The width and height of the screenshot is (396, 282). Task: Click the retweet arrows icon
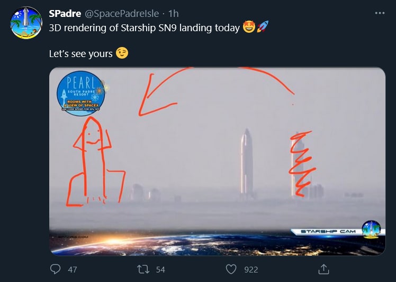click(x=143, y=269)
